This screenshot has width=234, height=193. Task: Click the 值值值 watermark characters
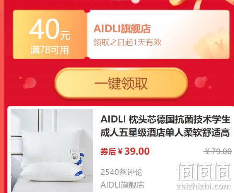[203, 171]
